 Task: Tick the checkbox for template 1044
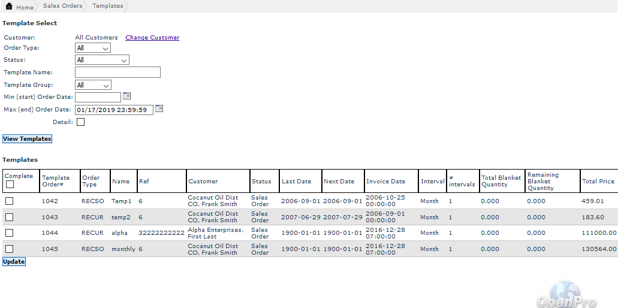tap(10, 232)
